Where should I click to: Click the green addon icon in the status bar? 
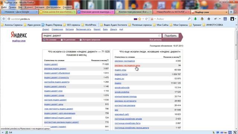(7, 133)
